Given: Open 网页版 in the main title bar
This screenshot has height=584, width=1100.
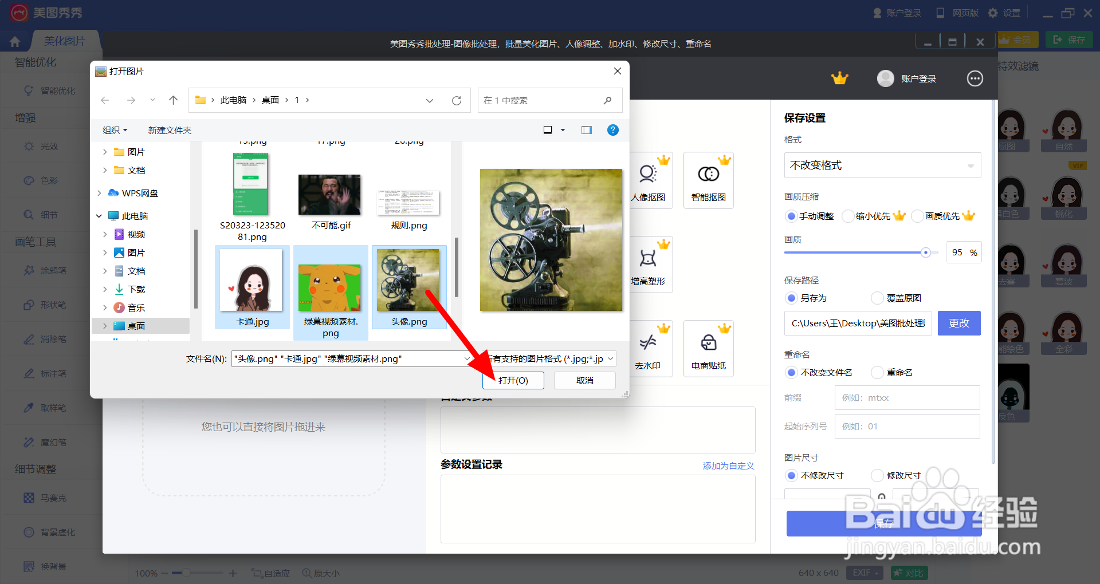Looking at the screenshot, I should (x=957, y=13).
